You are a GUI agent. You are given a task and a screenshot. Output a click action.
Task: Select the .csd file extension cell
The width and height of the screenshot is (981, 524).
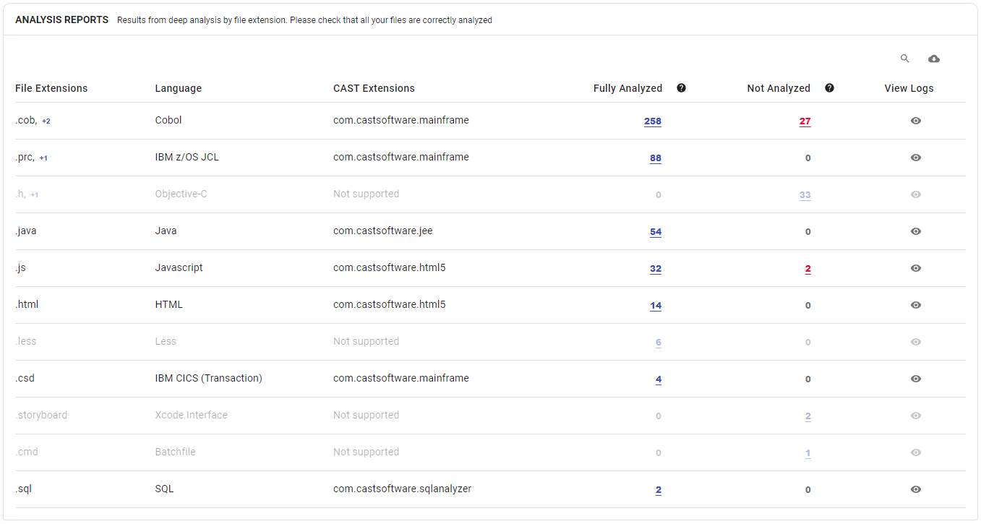click(25, 378)
